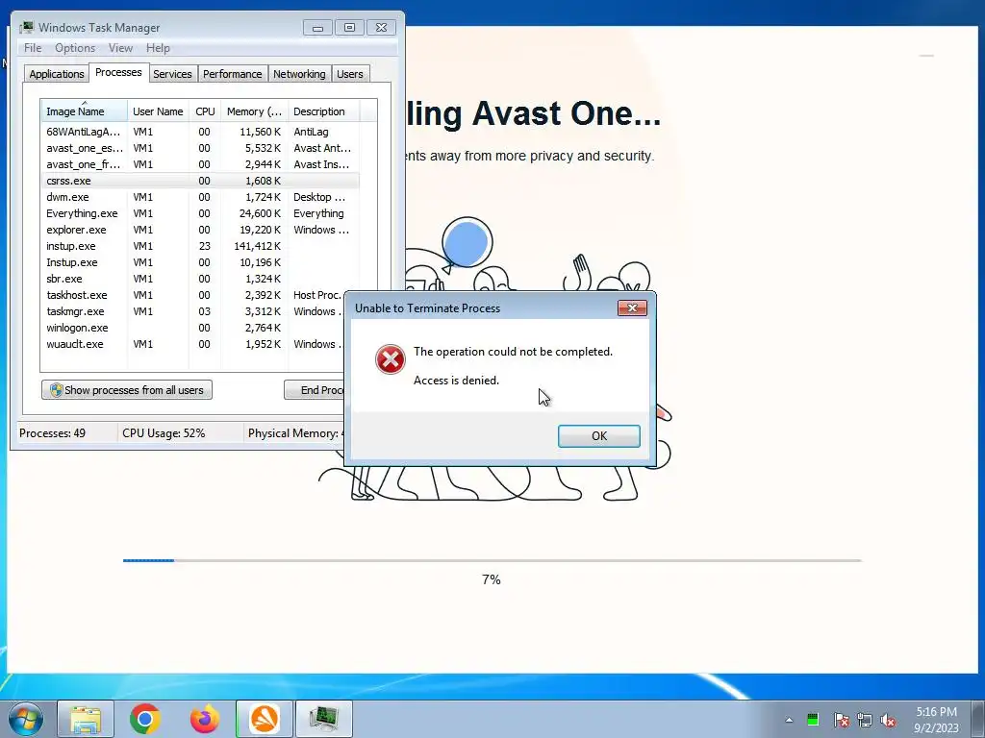The image size is (985, 738).
Task: Click the red error icon in the dialog
Action: (391, 359)
